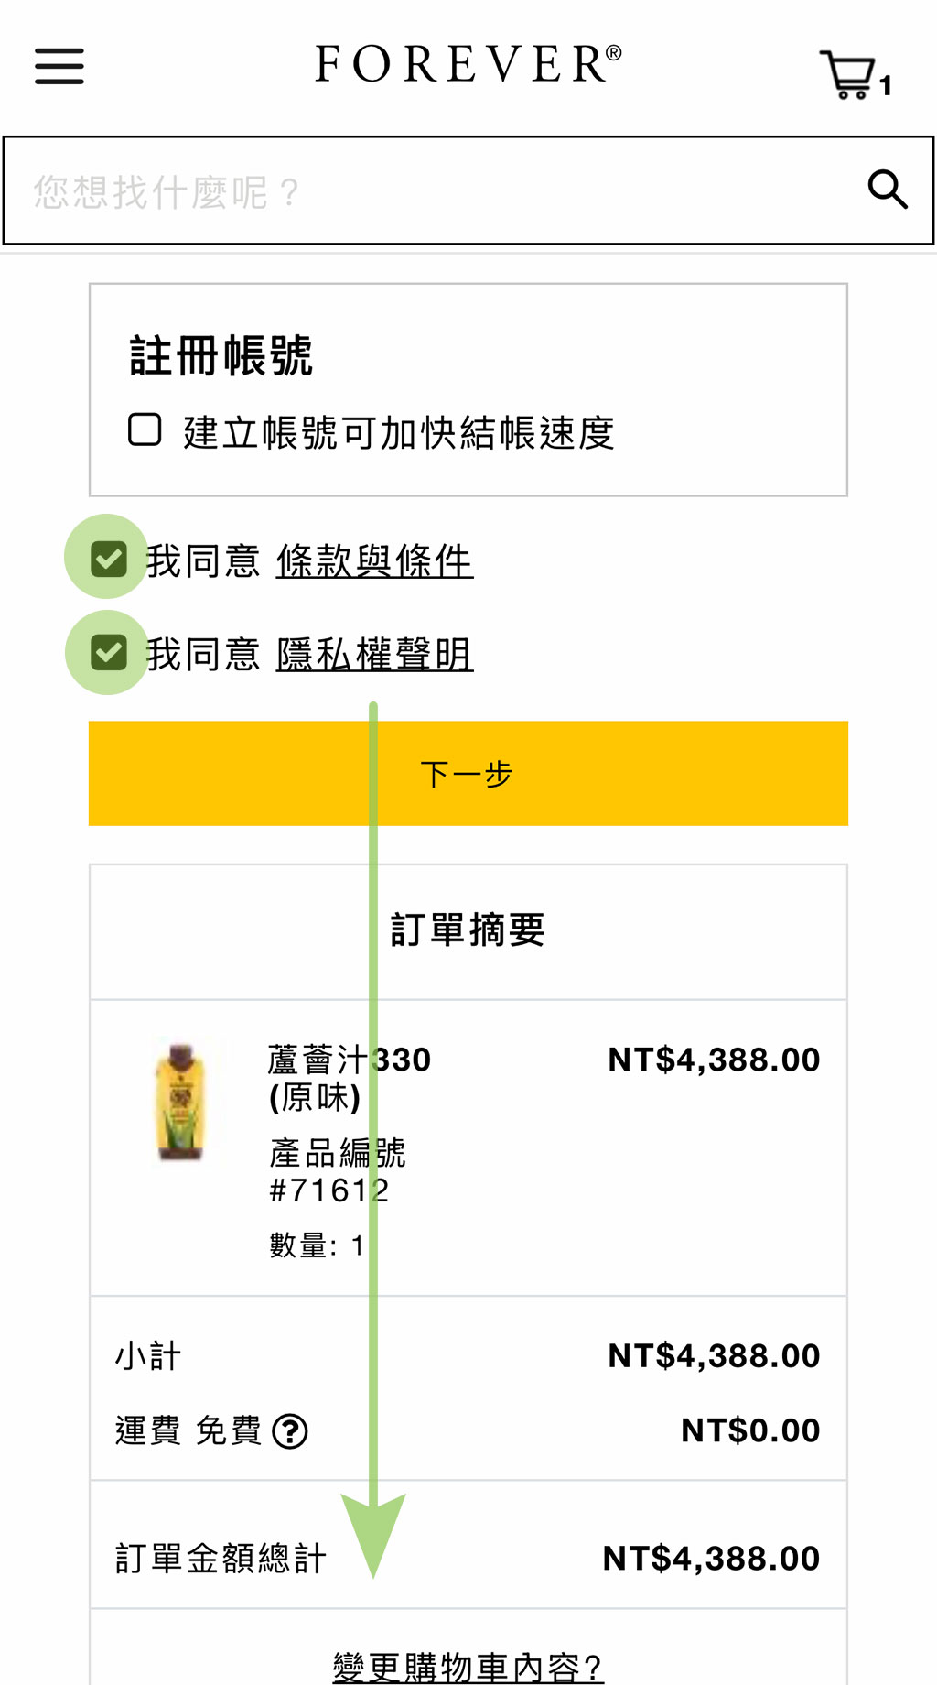Open the 隱私權聲明 link
Screen dimensions: 937x1685
[374, 655]
